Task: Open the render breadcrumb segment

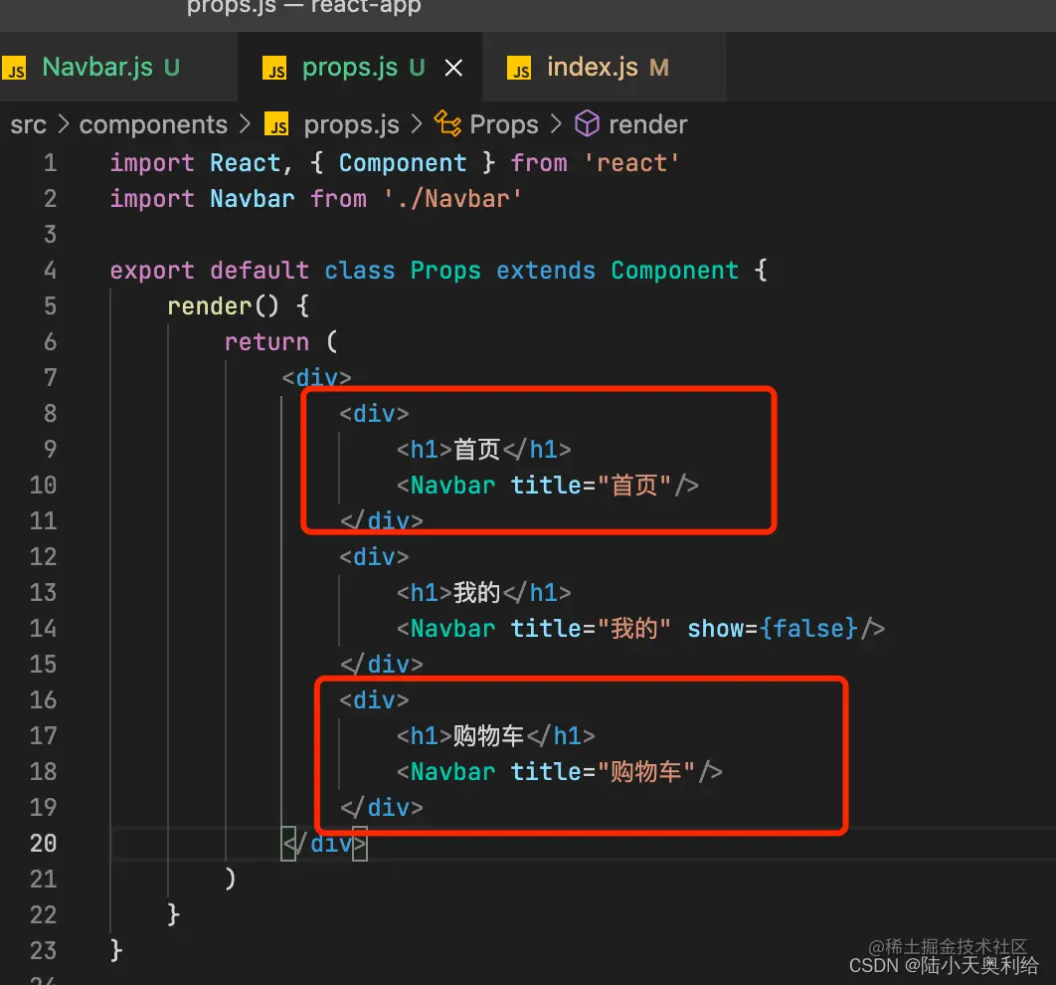Action: [x=648, y=124]
